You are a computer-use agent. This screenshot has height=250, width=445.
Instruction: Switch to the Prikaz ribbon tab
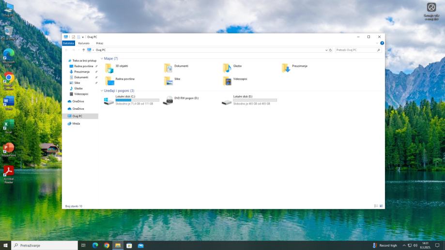click(x=100, y=43)
